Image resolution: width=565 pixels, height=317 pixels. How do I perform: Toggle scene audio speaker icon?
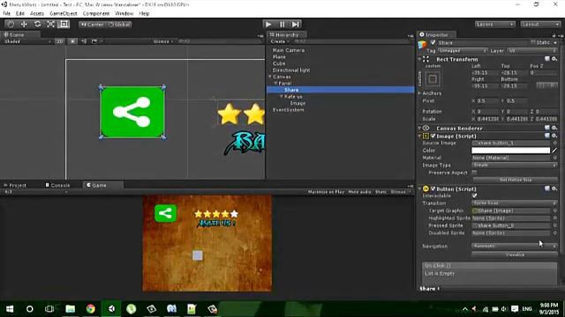pyautogui.click(x=84, y=41)
